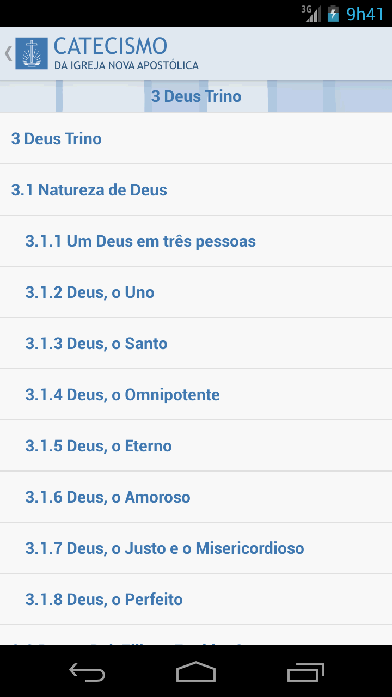
Task: Tap the 9h41 clock in status bar
Action: [x=365, y=14]
